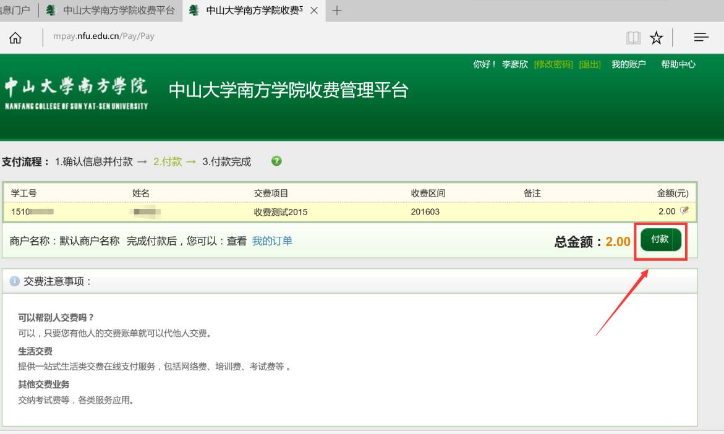
Task: Click the 学工号 column header
Action: 23,193
